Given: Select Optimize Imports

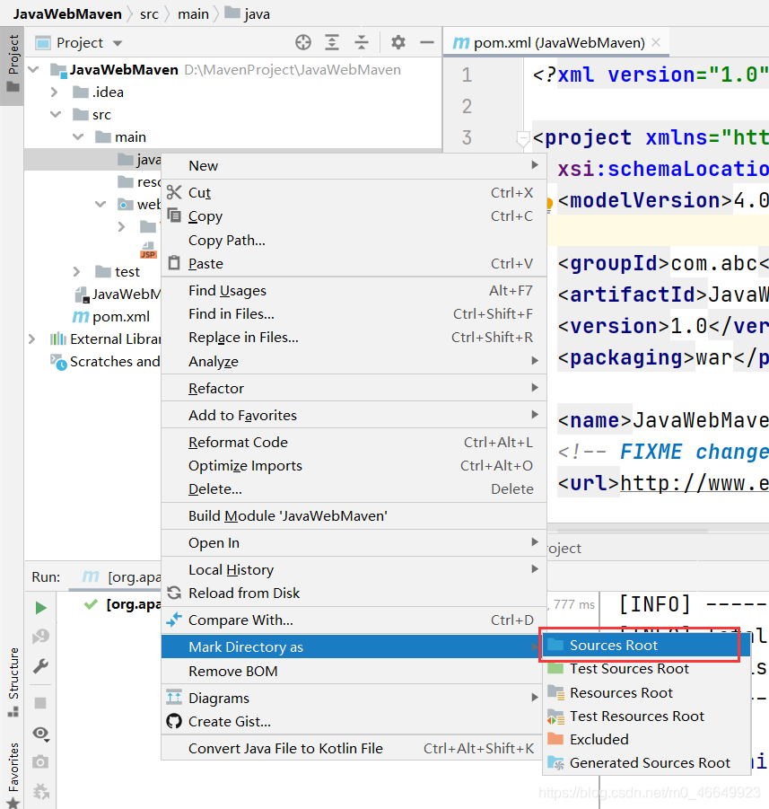Looking at the screenshot, I should pos(354,466).
